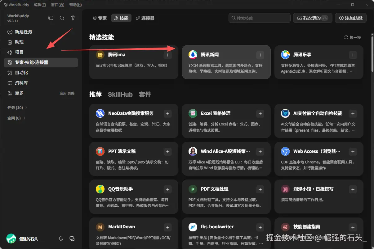Switch to the 技能 tab
This screenshot has width=374, height=249.
pos(121,18)
